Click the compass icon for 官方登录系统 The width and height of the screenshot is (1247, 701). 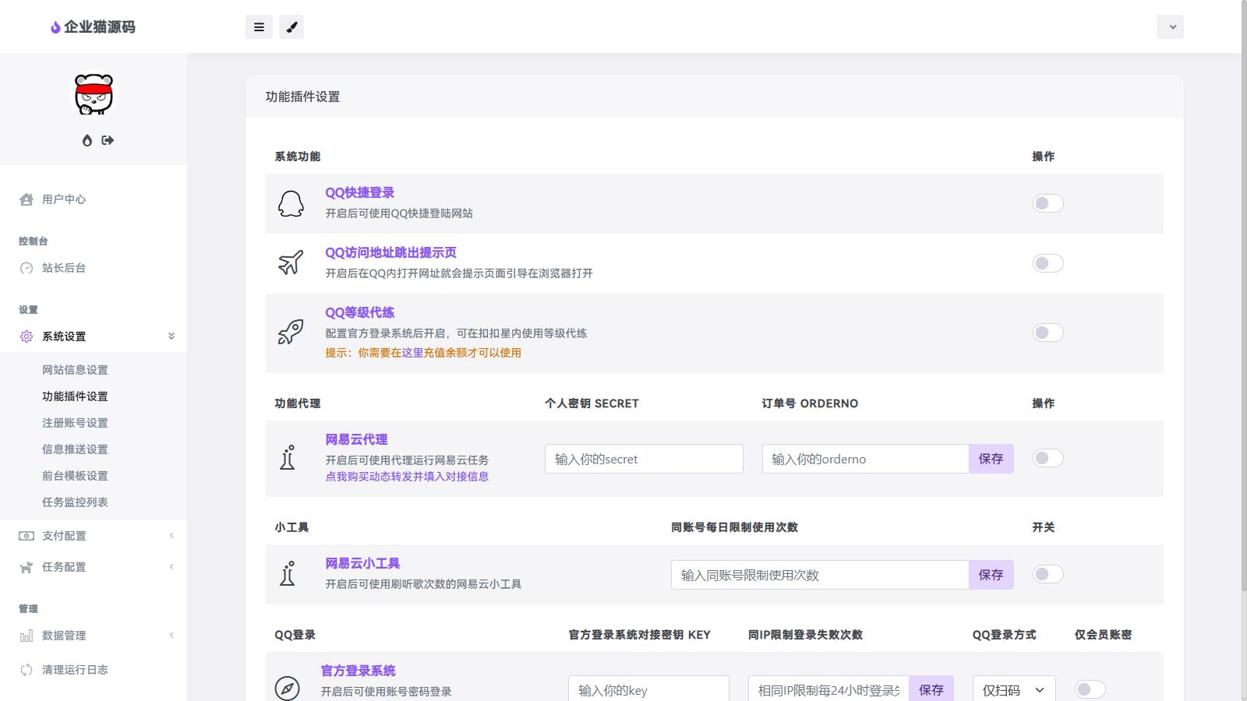pos(287,689)
